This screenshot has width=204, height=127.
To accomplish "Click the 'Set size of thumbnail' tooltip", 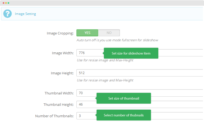I will (x=123, y=98).
